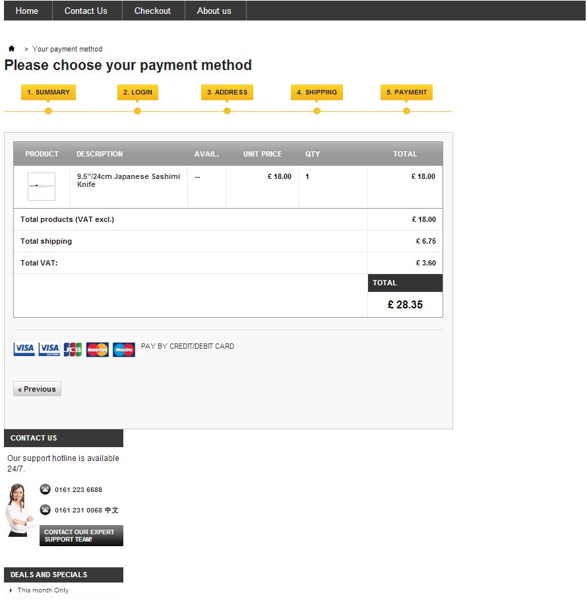Open the 9.5"/24cm Japanese Sashimi Knife link
Image resolution: width=587 pixels, height=601 pixels.
tap(128, 180)
